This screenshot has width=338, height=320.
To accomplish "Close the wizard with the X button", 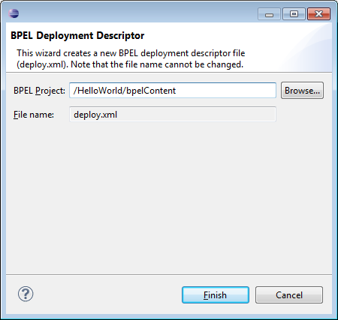I will 318,13.
